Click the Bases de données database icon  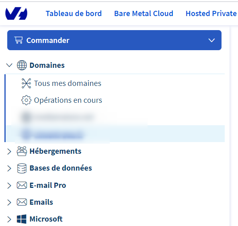pyautogui.click(x=22, y=168)
